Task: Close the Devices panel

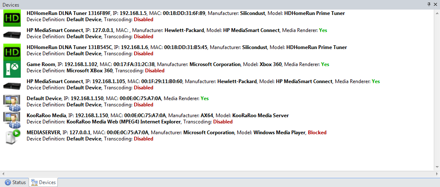Action: point(435,4)
